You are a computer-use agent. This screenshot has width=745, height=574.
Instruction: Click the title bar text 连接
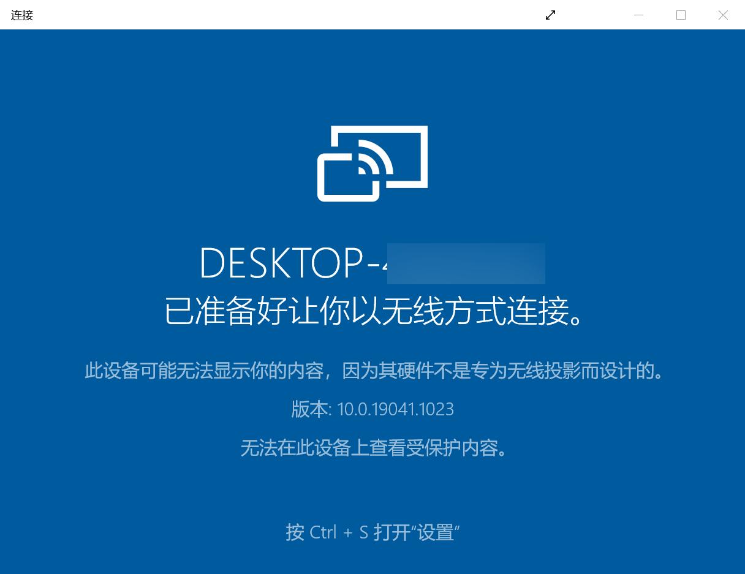coord(21,15)
